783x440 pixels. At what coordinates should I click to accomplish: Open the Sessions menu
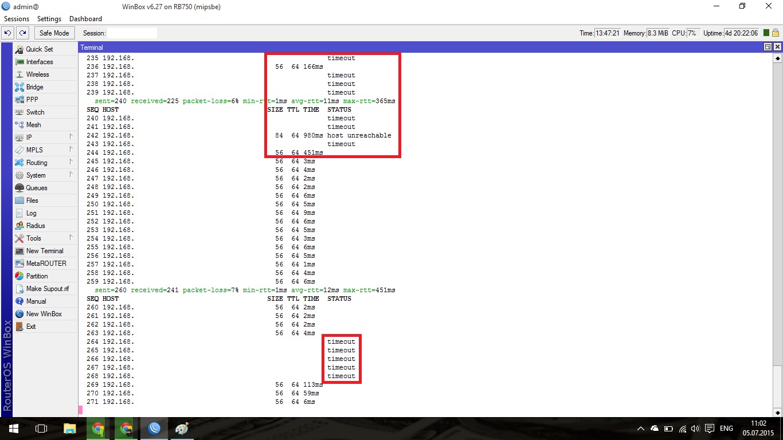pos(16,19)
